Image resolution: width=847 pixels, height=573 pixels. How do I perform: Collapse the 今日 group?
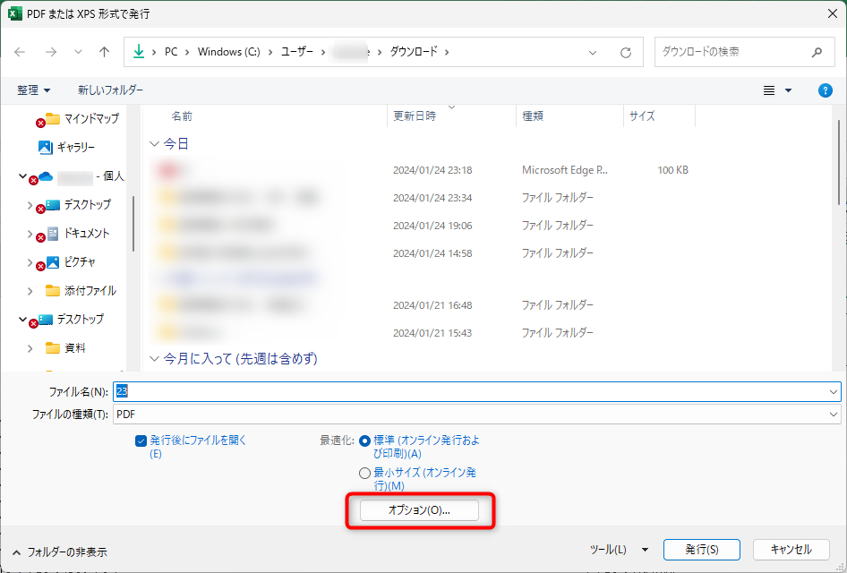click(x=154, y=143)
